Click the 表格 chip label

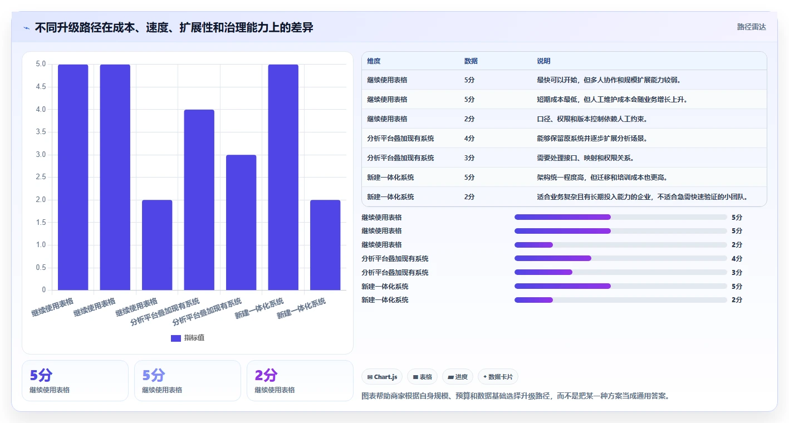click(x=426, y=377)
